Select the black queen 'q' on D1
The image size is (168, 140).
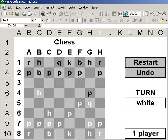point(59,62)
